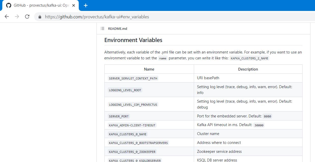Click the KAFKA_CLUSTERS_0_BOOTSTRAPSERVERS variable name

[x=138, y=143]
